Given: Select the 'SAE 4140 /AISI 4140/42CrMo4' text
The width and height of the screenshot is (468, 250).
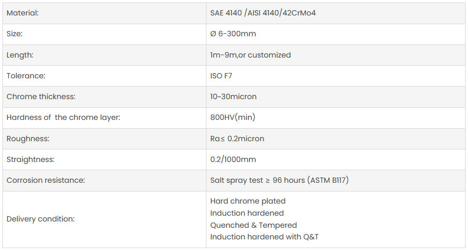Looking at the screenshot, I should [x=263, y=13].
